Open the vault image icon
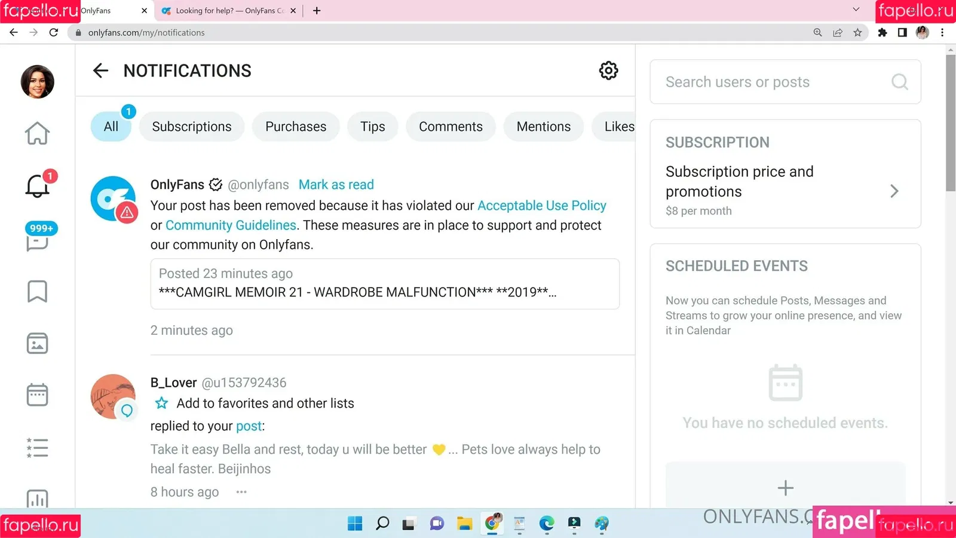This screenshot has width=956, height=538. 37,343
